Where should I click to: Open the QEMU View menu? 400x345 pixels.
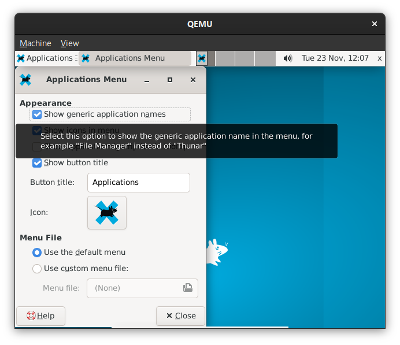click(x=69, y=43)
